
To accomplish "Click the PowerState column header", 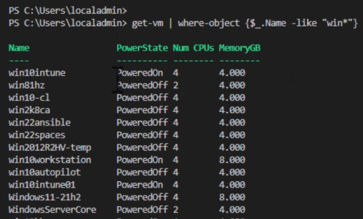I will pos(142,48).
